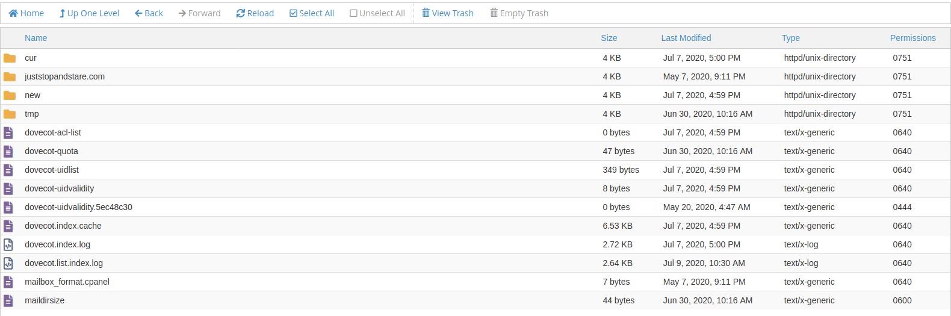Click the Home icon in toolbar

[13, 13]
